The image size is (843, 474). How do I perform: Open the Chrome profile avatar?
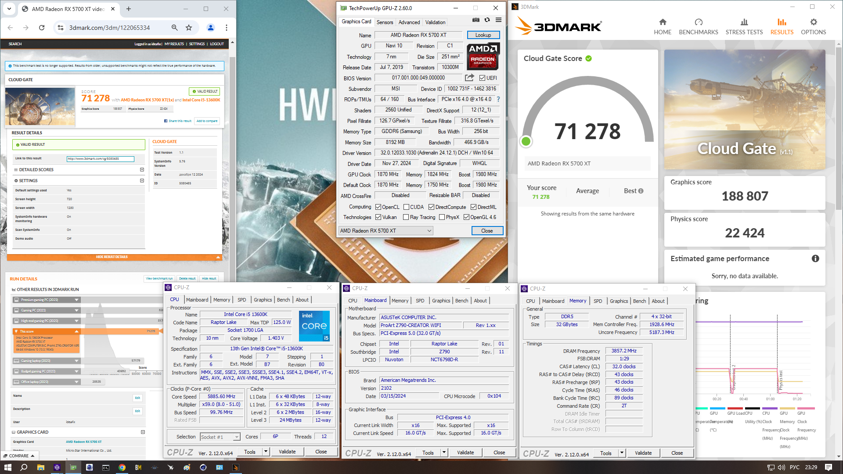click(211, 28)
